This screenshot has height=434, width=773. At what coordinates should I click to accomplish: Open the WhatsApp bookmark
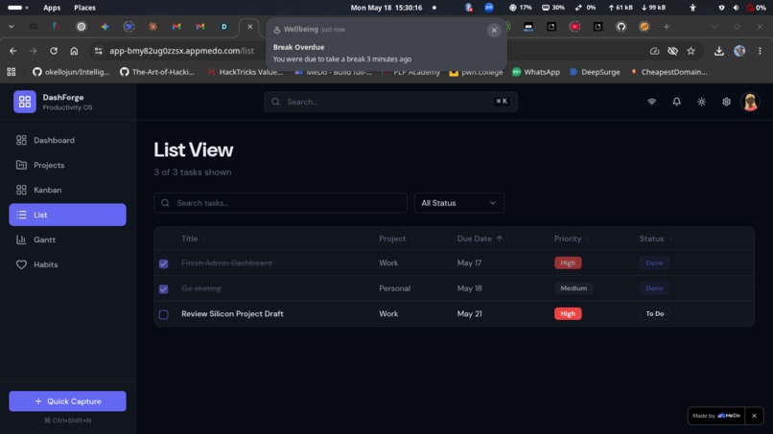536,72
